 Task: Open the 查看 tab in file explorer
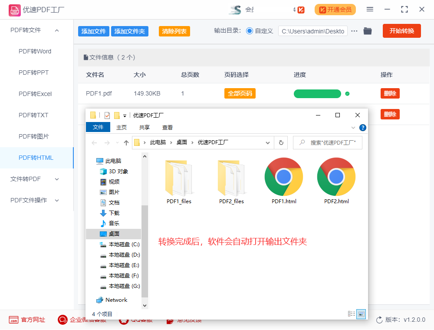(x=168, y=127)
